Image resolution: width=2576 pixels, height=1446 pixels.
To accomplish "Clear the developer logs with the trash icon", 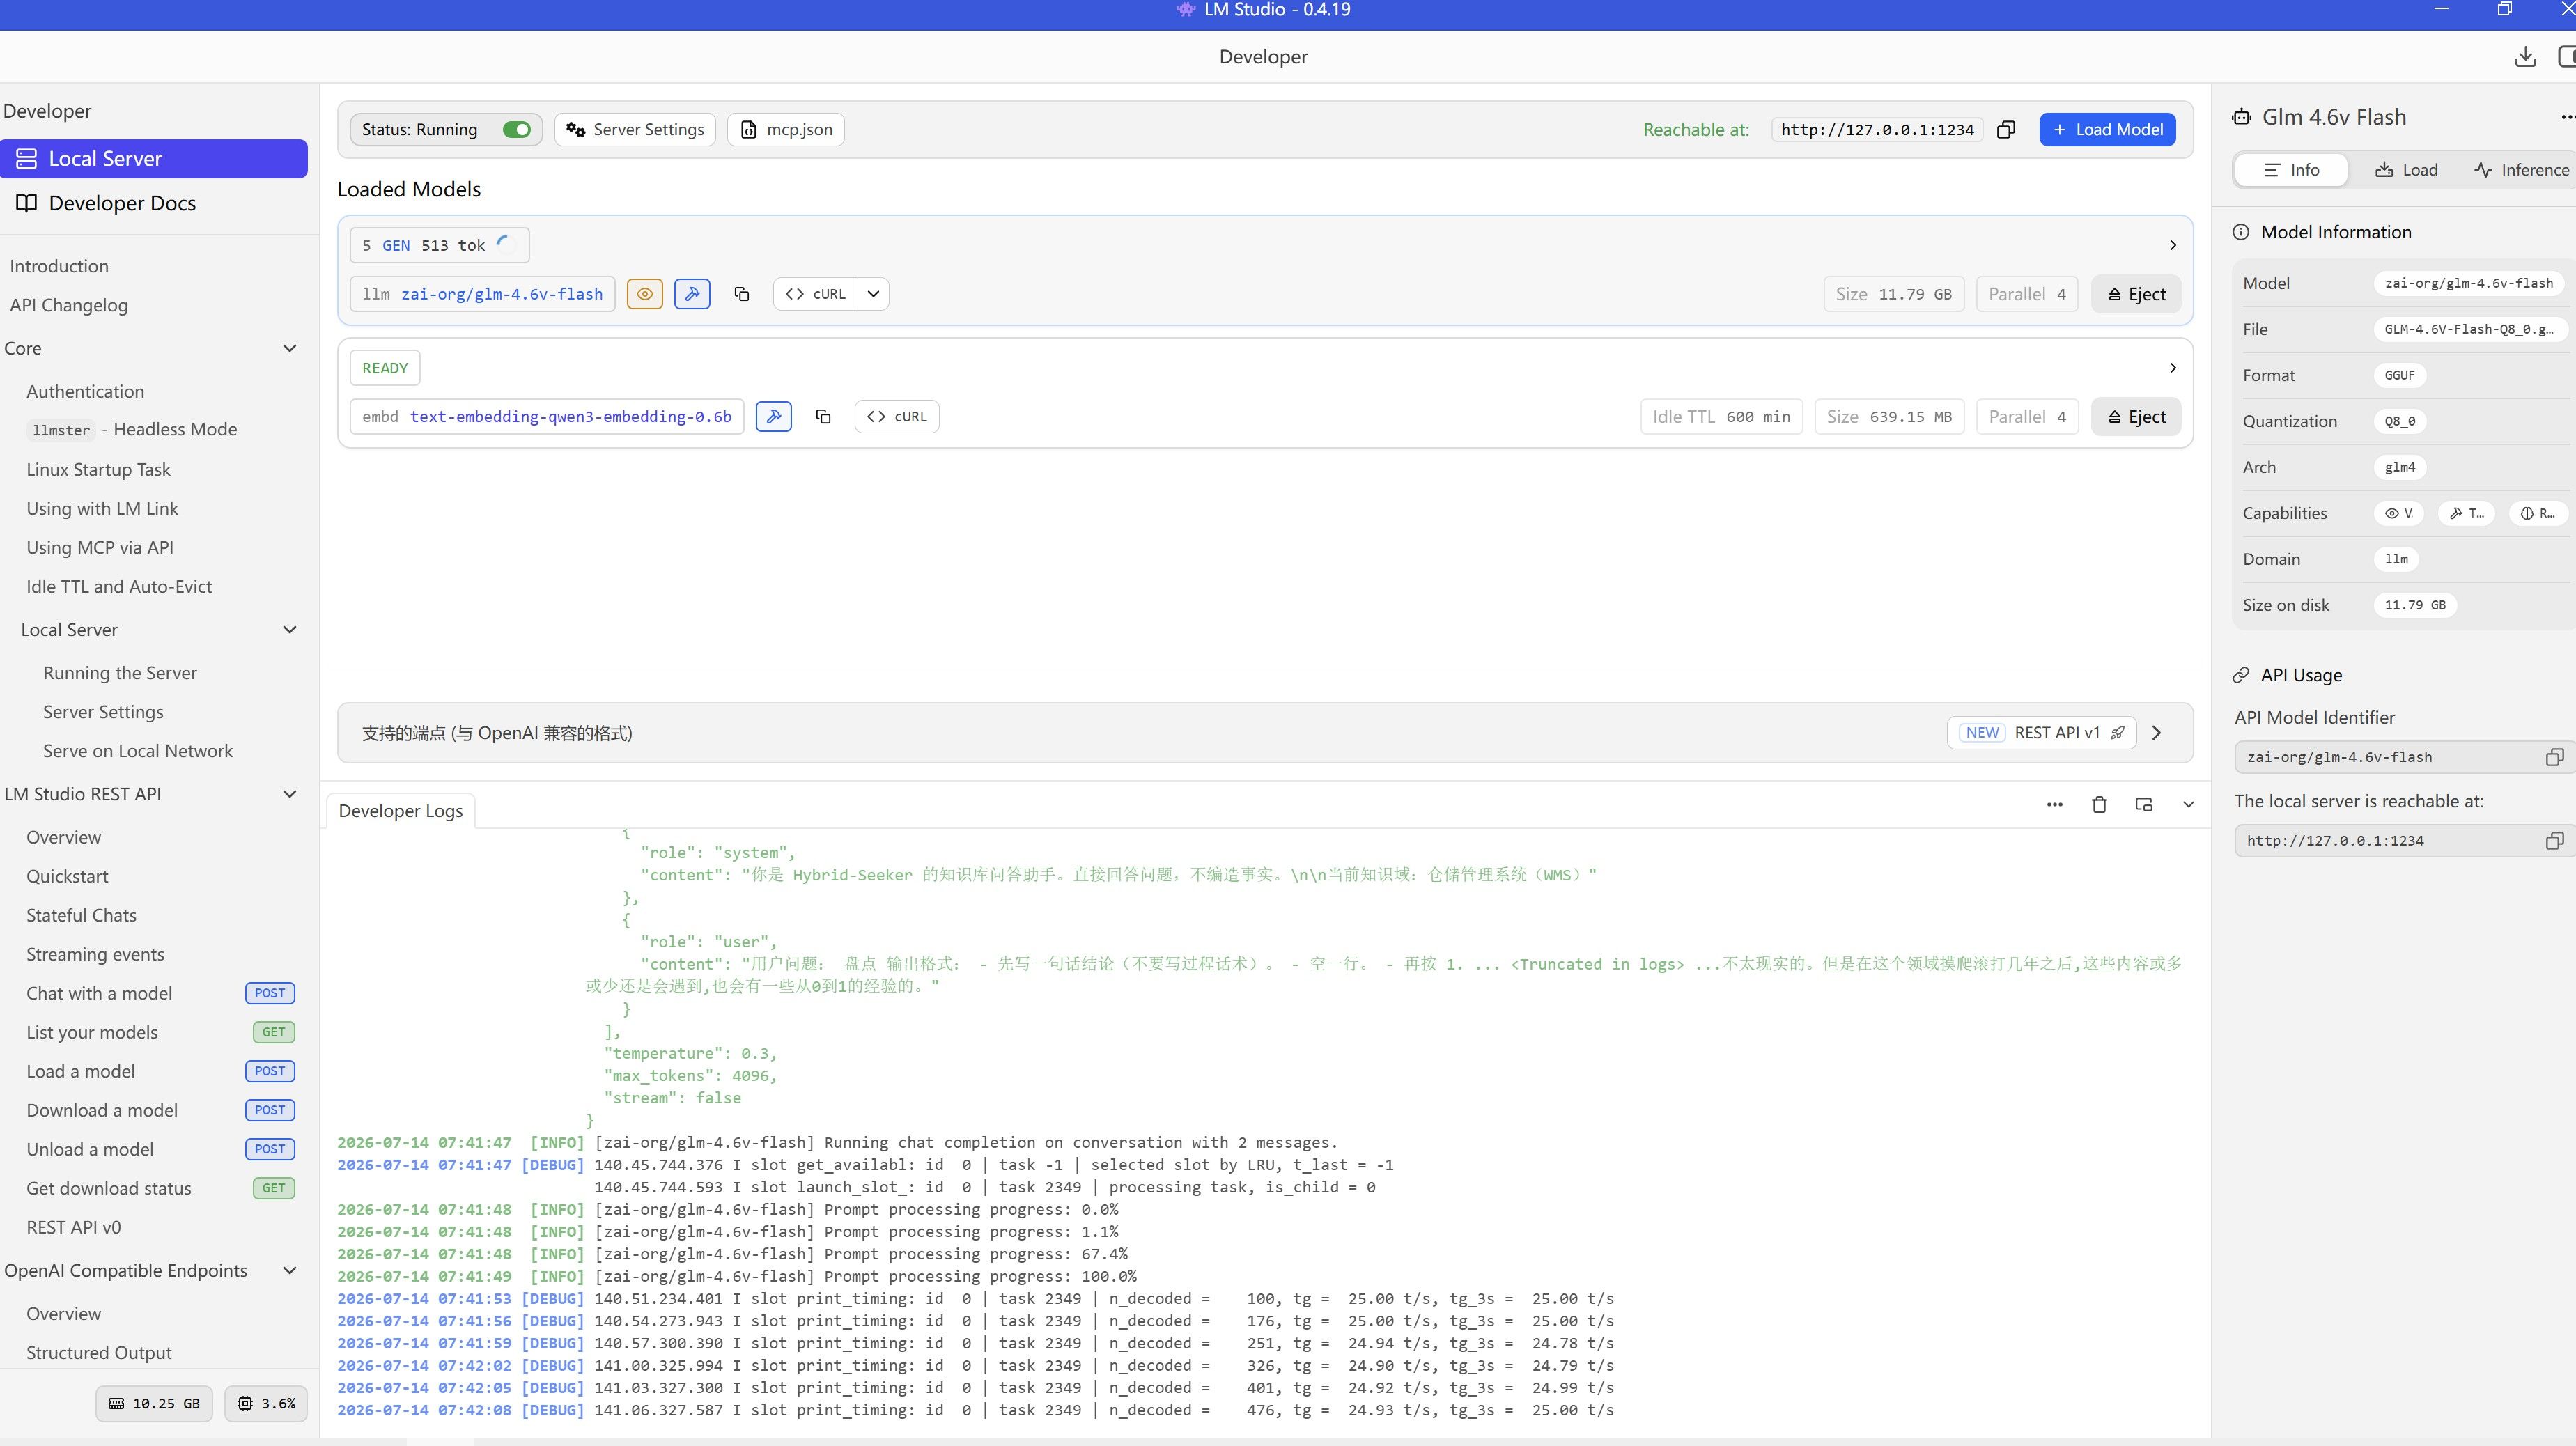I will pyautogui.click(x=2099, y=805).
